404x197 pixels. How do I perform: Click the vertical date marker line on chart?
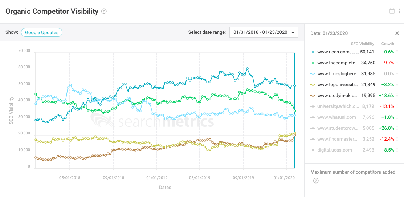click(x=295, y=109)
